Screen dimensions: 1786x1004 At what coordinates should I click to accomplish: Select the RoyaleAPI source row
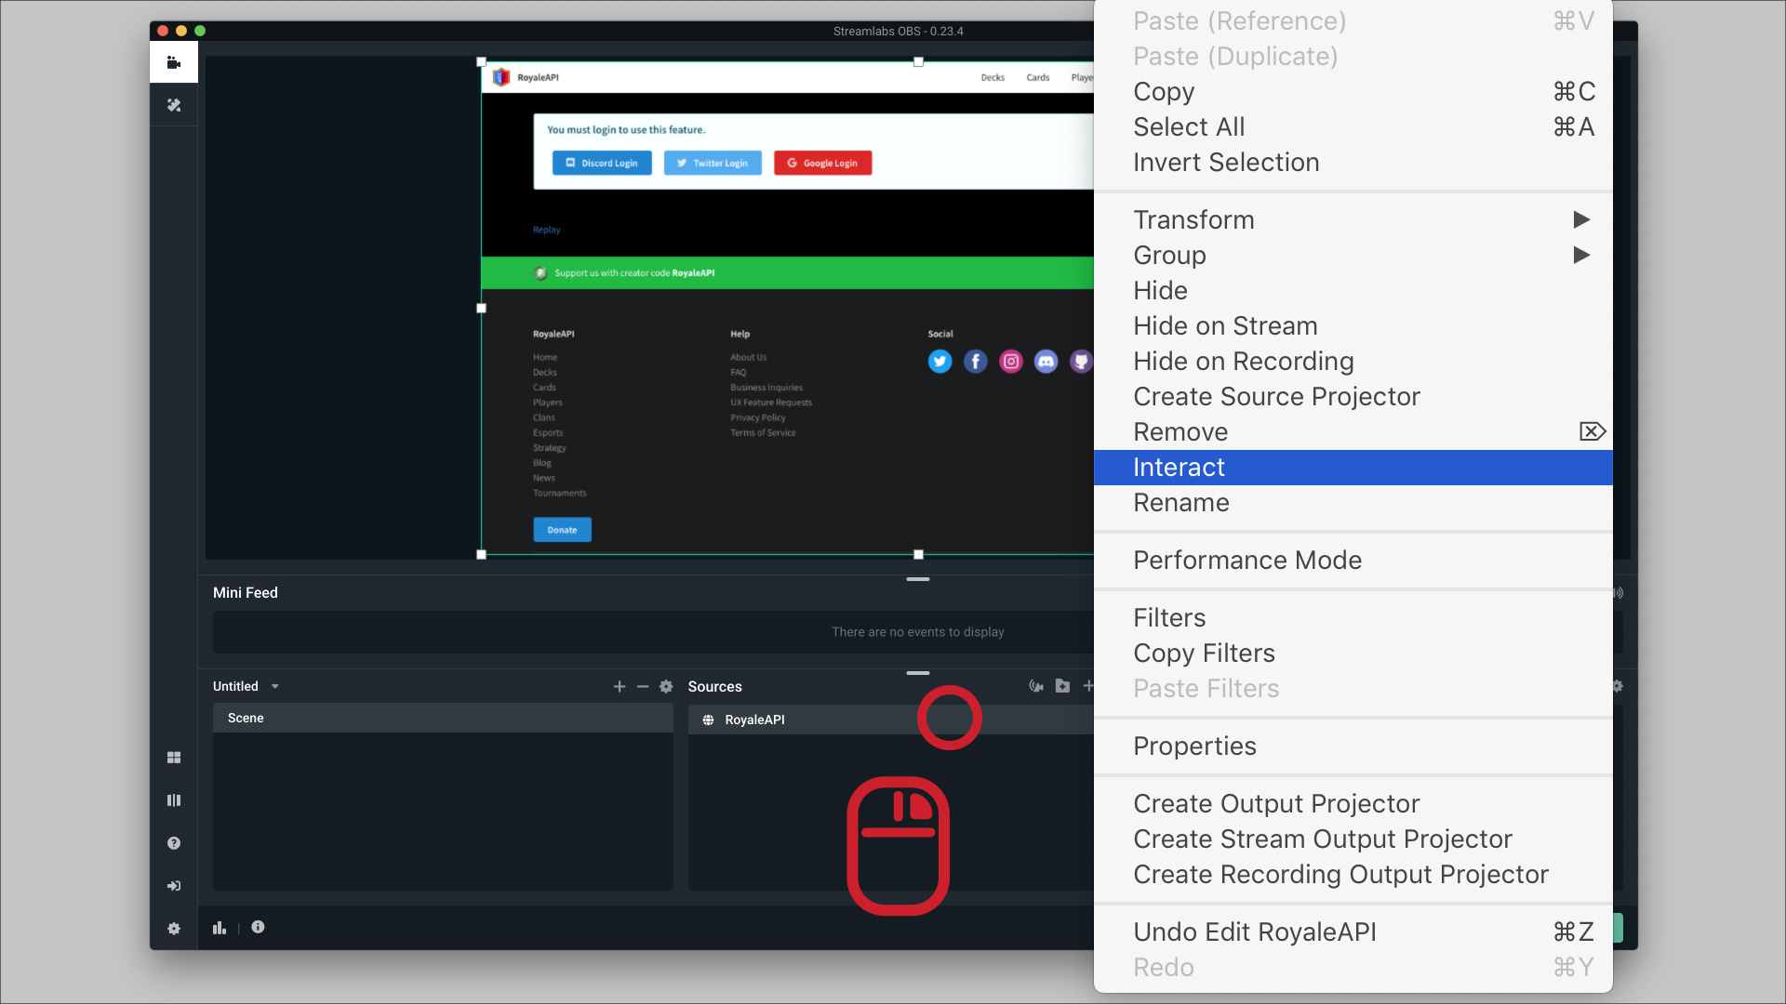click(x=890, y=720)
